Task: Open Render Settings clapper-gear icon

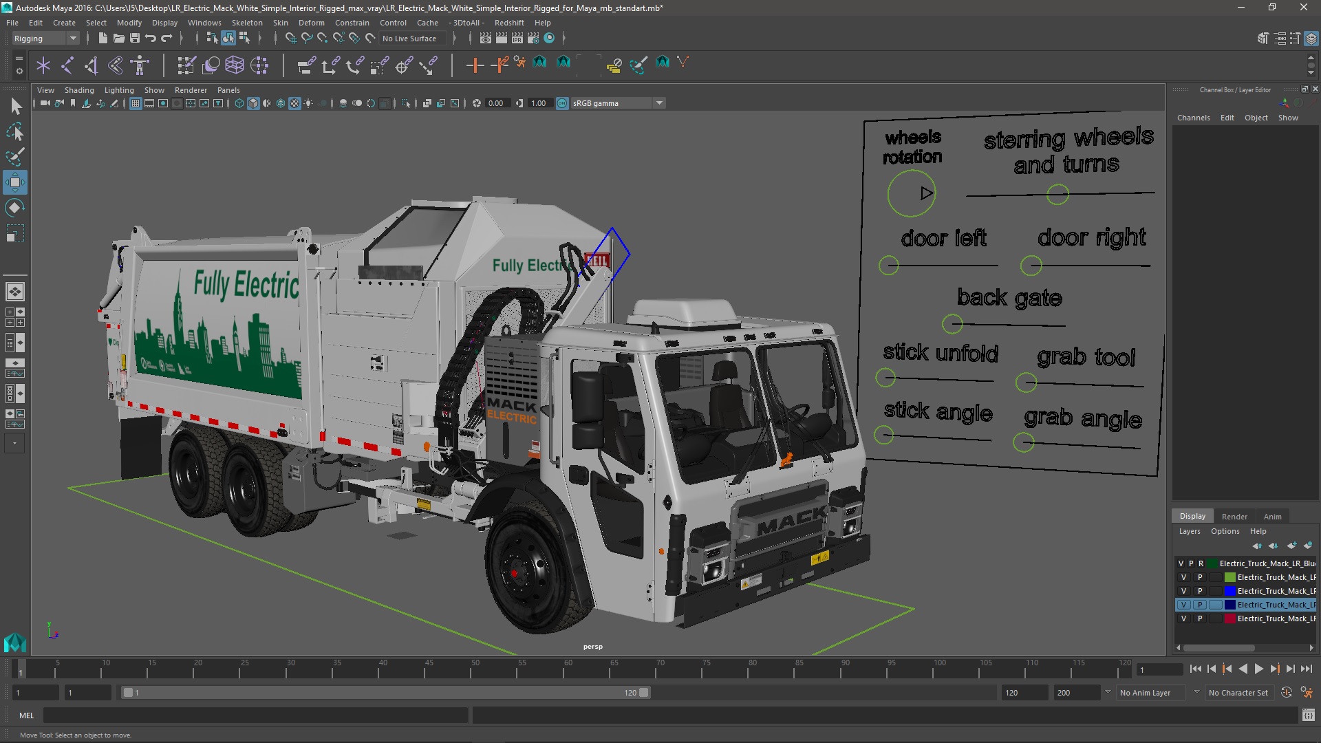Action: pos(533,39)
